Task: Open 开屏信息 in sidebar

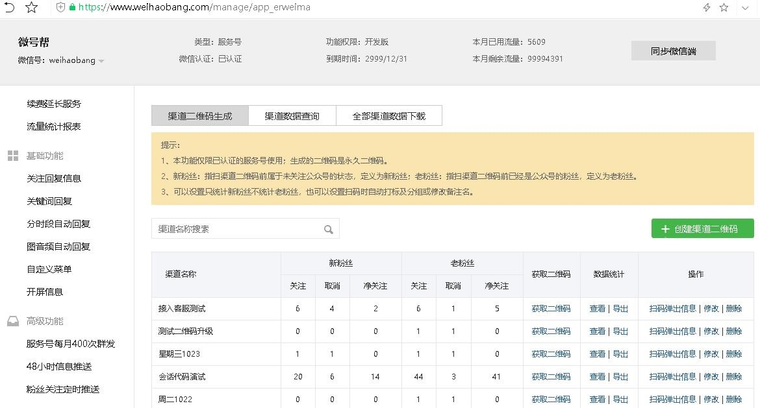Action: click(45, 292)
